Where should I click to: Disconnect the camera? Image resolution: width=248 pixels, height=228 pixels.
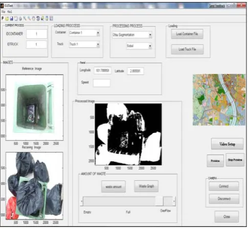tap(224, 199)
